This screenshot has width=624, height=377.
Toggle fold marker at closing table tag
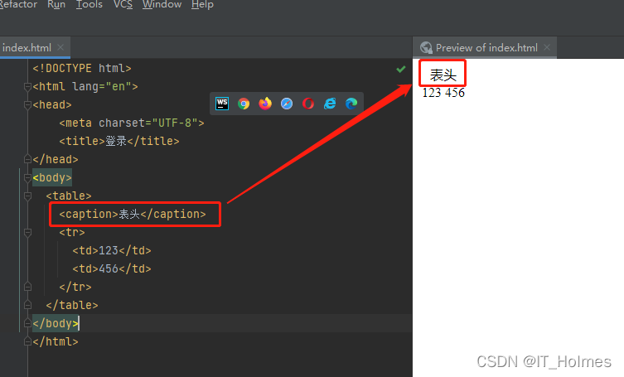click(x=27, y=305)
